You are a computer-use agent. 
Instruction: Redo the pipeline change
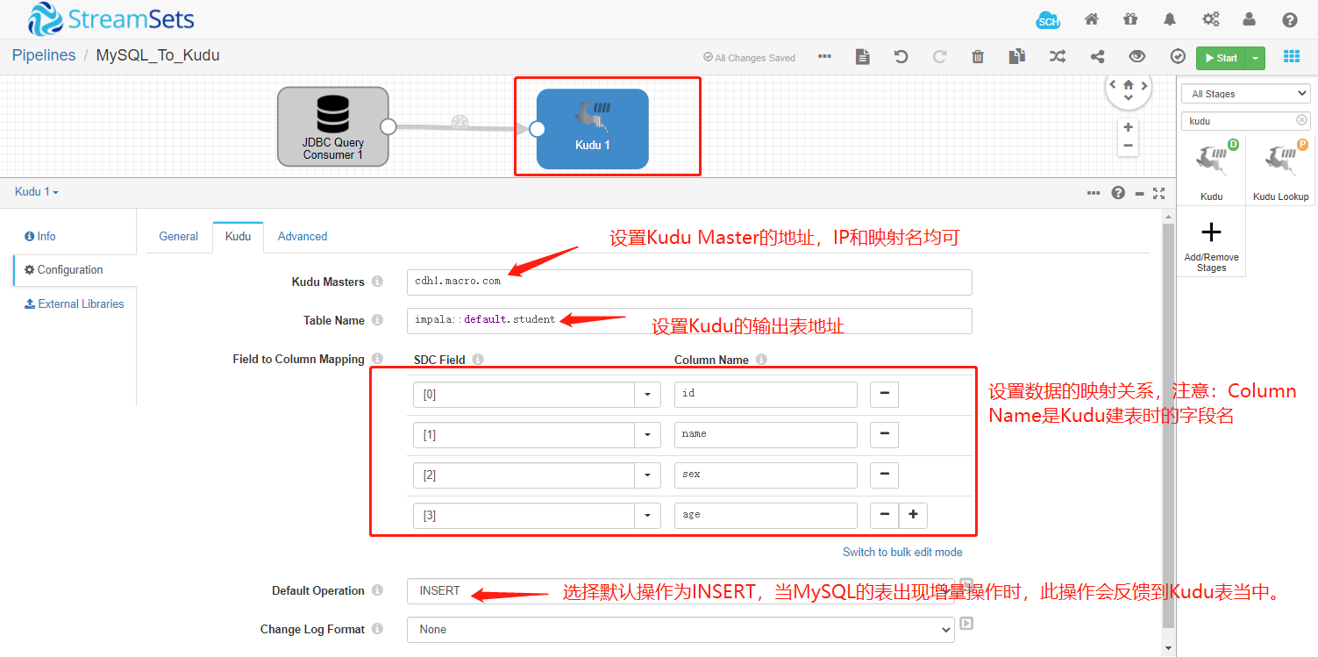tap(939, 56)
